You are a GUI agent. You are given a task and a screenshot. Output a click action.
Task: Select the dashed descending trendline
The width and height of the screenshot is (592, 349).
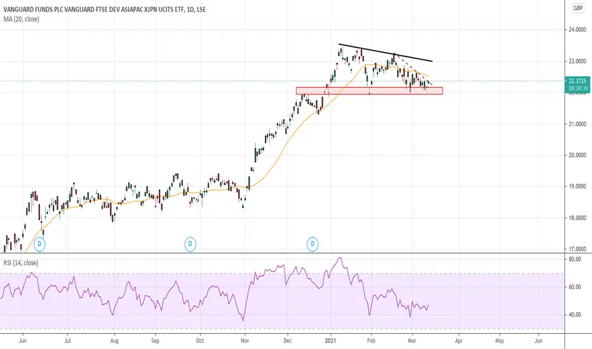[x=413, y=69]
